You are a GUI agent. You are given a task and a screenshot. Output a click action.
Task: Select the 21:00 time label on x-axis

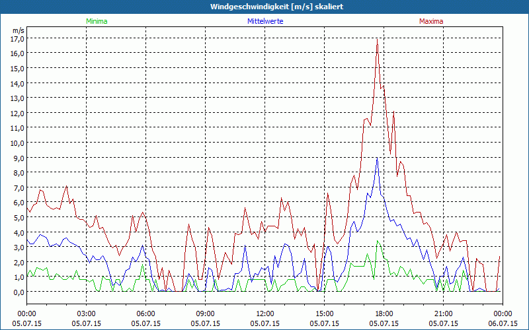pyautogui.click(x=443, y=313)
